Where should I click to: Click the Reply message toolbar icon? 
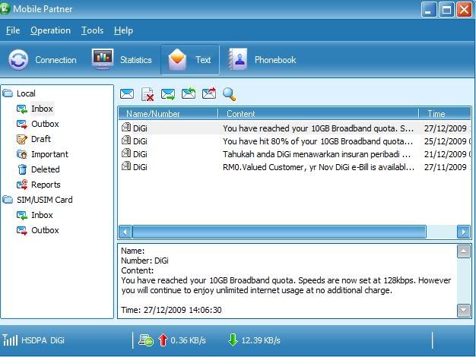click(189, 94)
